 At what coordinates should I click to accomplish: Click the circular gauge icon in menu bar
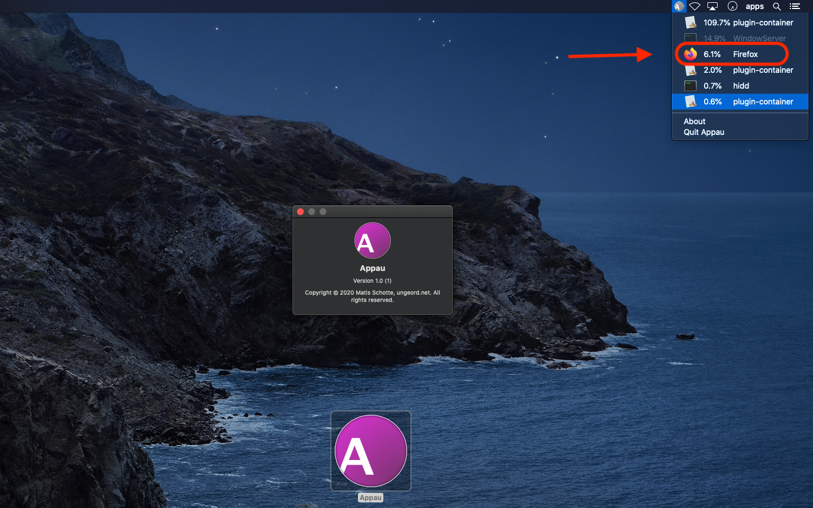pyautogui.click(x=732, y=6)
